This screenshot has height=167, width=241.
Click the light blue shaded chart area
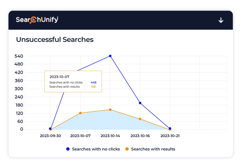click(x=111, y=121)
